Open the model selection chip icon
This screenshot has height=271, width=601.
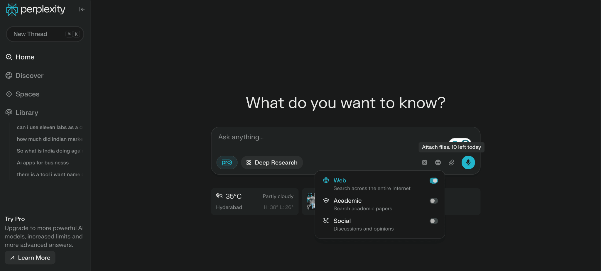coord(424,162)
